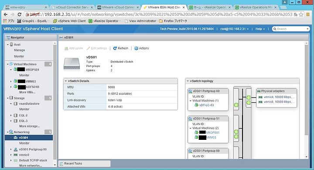Click the VMM03 VM icon in topology
Screen dimensions: 314x170
[196, 137]
